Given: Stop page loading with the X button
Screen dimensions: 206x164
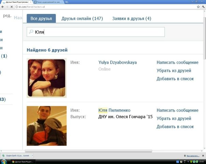Looking at the screenshot, I should tap(12, 7).
